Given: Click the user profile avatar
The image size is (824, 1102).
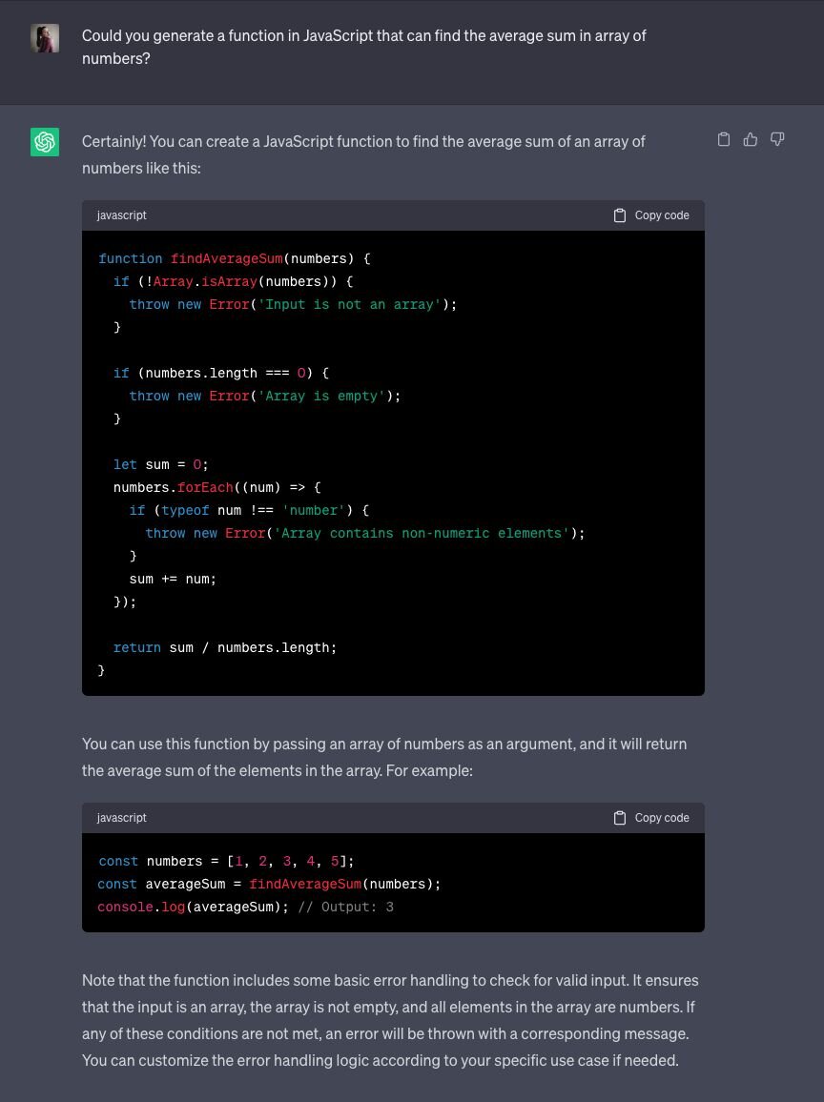Looking at the screenshot, I should [44, 39].
